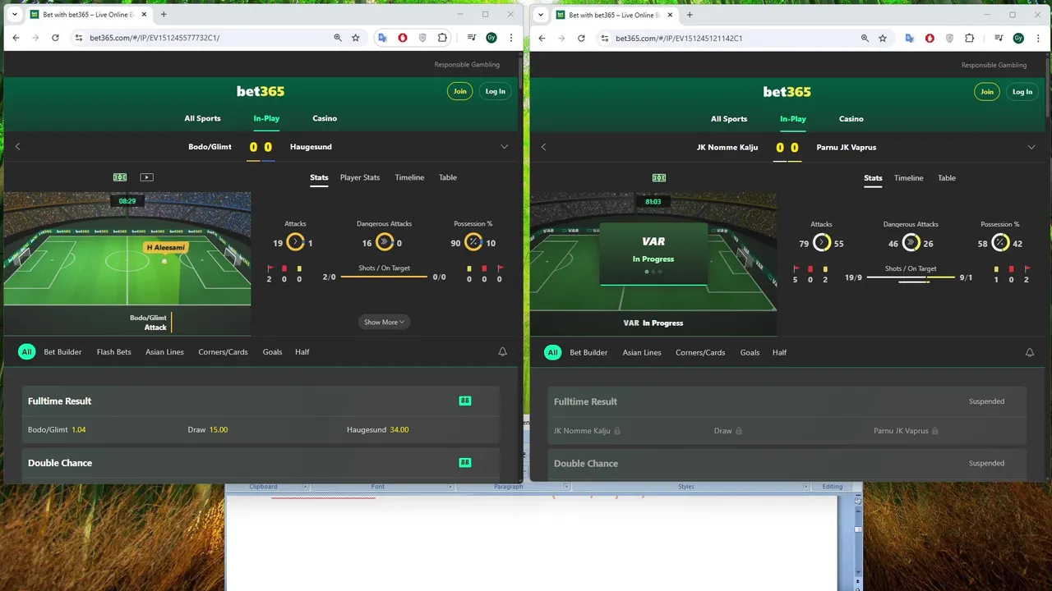Select All filter pill in Bodo/Glimt window
Screen dimensions: 1052x591
(x=26, y=351)
